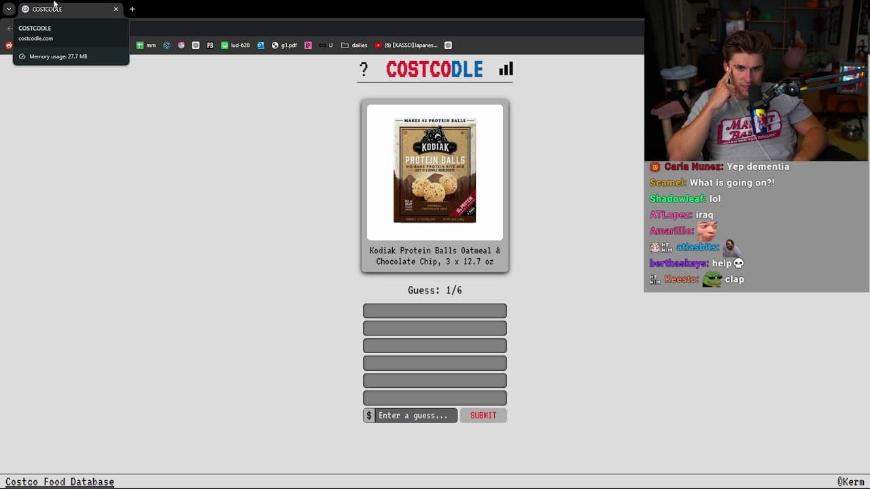Screen dimensions: 870x489
Task: Open the last bookmark icon after KASSO
Action: point(448,46)
